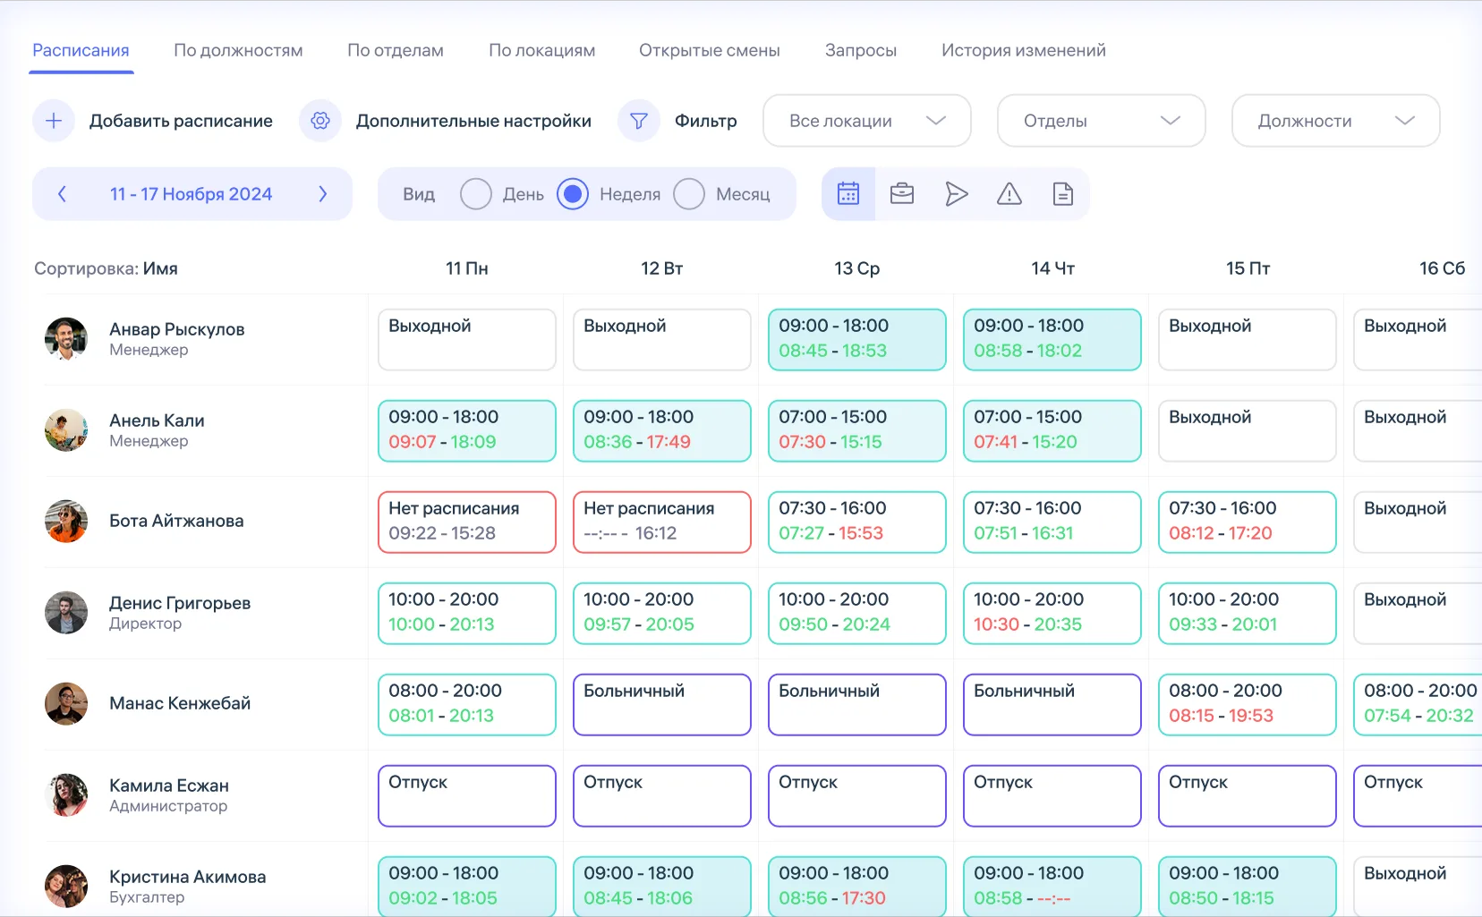This screenshot has height=917, width=1482.
Task: Click Манас Кенжебай's avatar
Action: coord(66,704)
